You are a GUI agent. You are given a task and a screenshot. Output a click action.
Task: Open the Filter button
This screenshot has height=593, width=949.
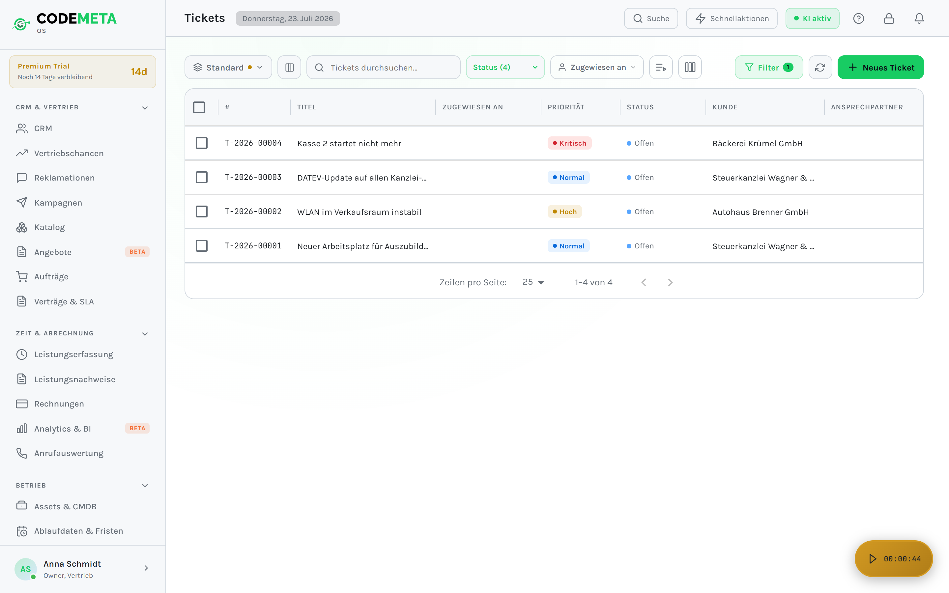click(769, 68)
